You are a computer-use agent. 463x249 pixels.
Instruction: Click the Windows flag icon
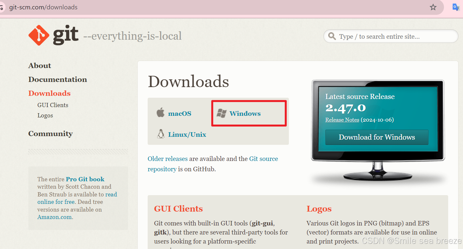coord(222,113)
